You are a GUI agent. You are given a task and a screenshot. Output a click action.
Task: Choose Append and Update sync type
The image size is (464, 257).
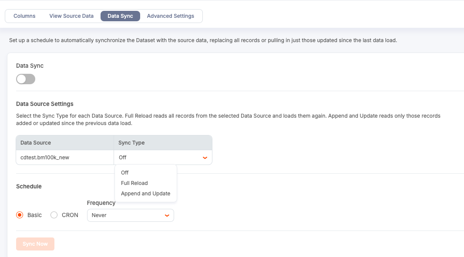(145, 193)
